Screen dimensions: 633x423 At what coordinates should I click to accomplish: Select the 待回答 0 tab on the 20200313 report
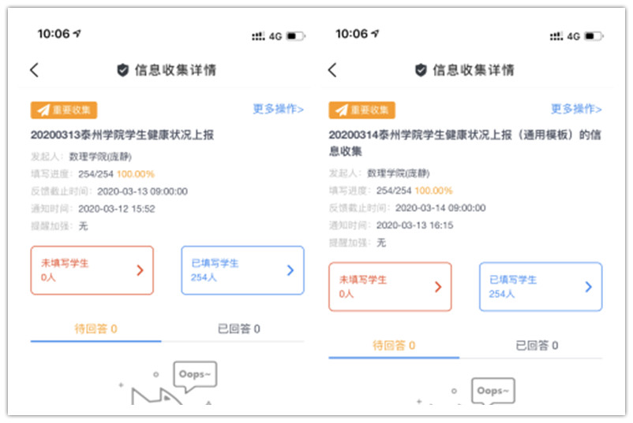coord(96,328)
